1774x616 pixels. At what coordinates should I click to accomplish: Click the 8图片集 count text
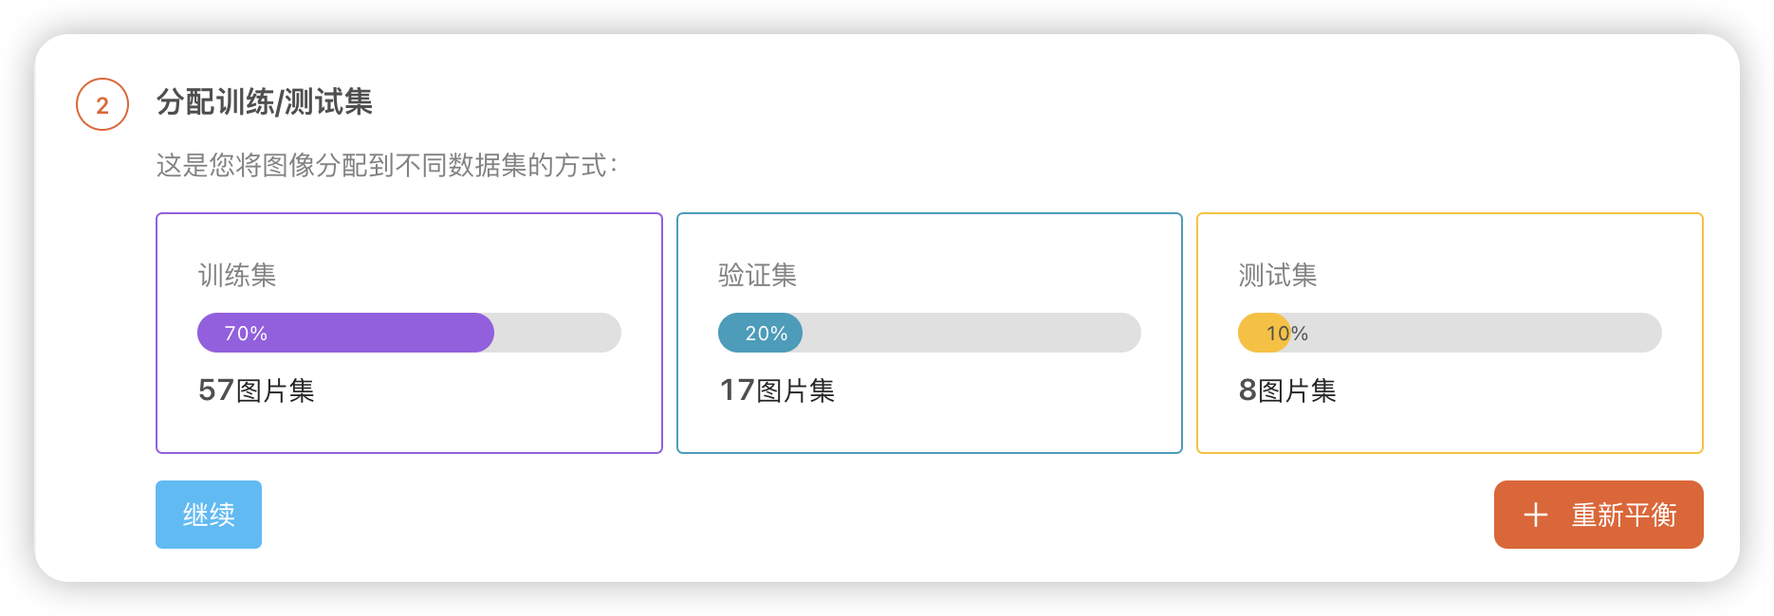click(1287, 390)
